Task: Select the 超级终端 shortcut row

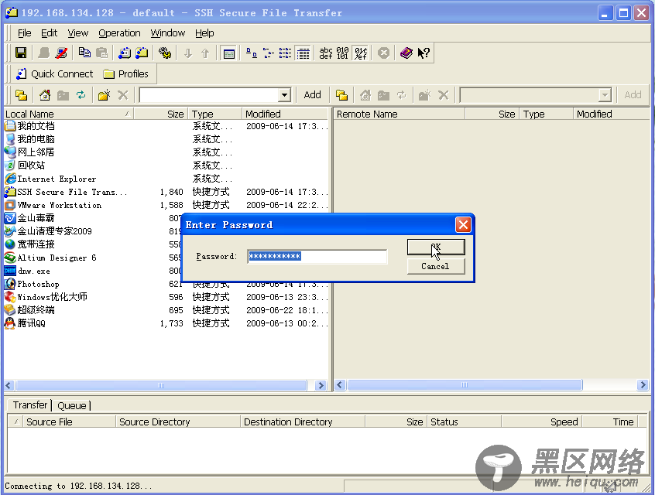Action: 166,310
